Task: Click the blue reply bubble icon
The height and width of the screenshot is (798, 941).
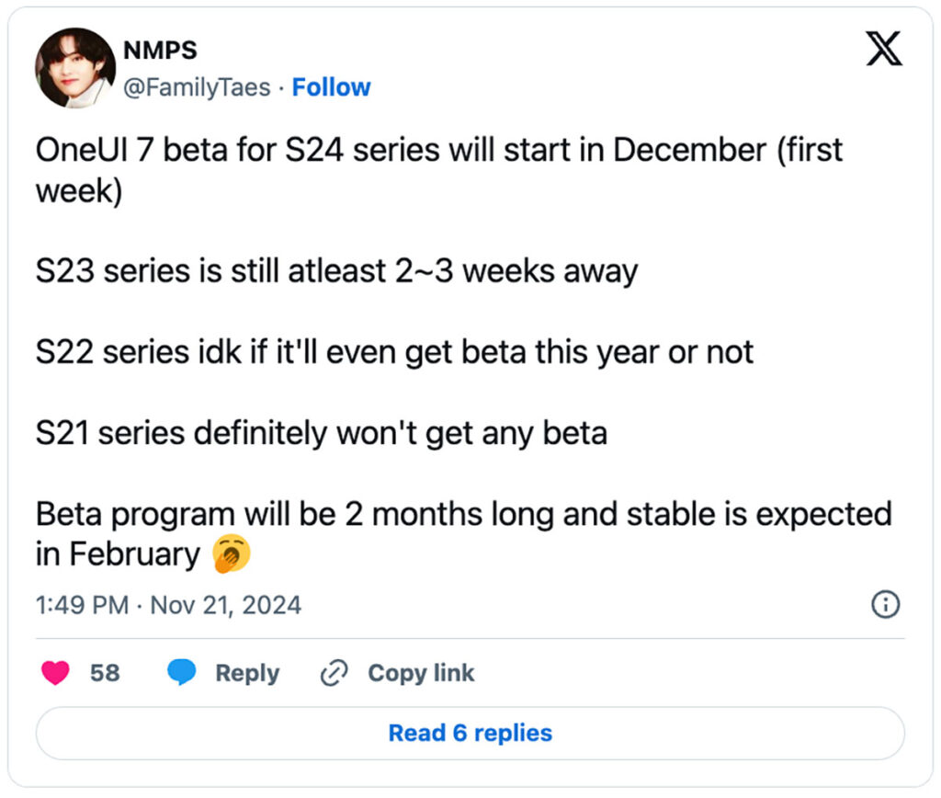Action: tap(181, 672)
